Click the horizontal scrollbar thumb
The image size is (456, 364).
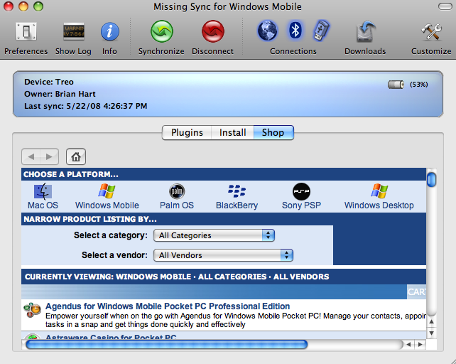tap(166, 344)
